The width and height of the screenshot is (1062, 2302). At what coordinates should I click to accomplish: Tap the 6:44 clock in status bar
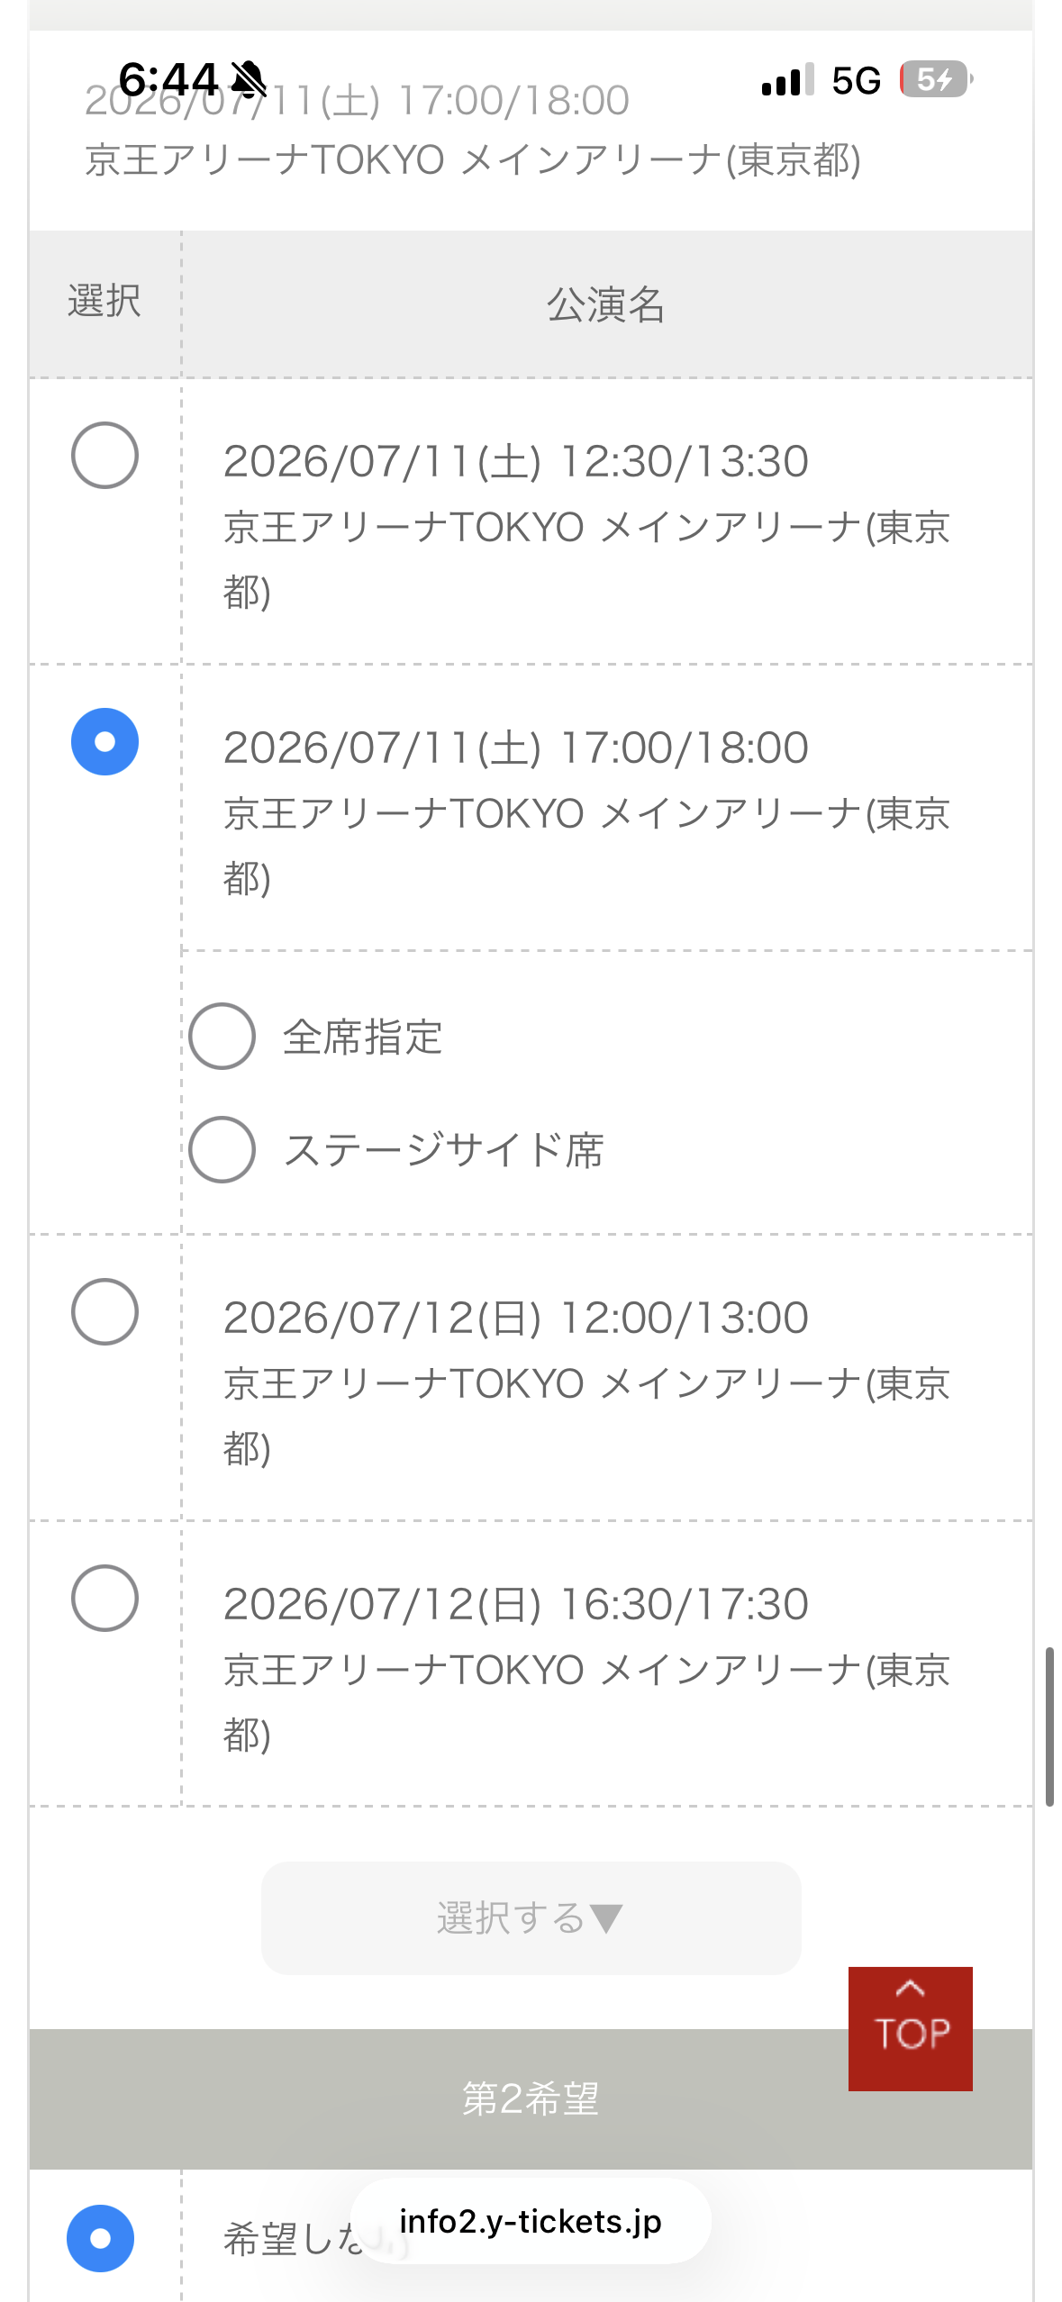click(x=168, y=79)
